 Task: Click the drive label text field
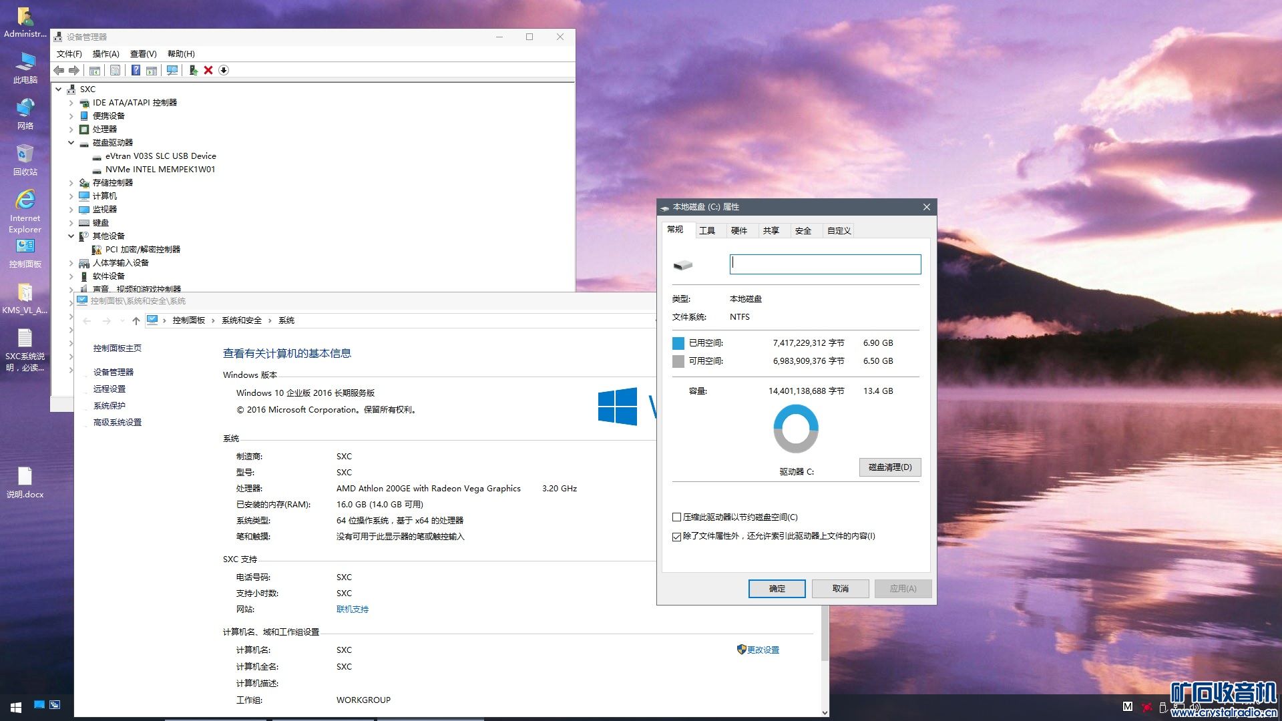pyautogui.click(x=825, y=264)
